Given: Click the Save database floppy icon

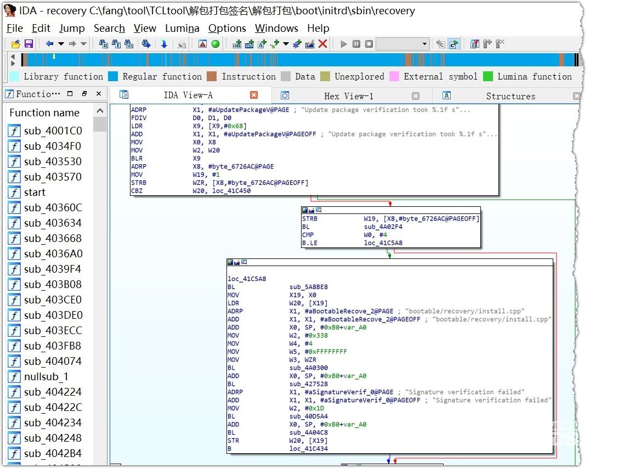Looking at the screenshot, I should pos(29,44).
